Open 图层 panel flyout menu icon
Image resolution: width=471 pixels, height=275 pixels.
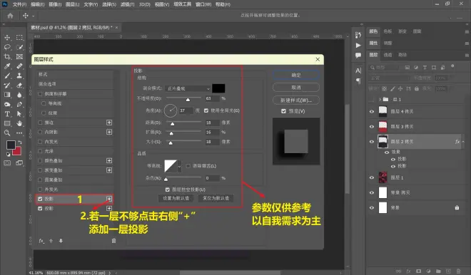pyautogui.click(x=467, y=55)
